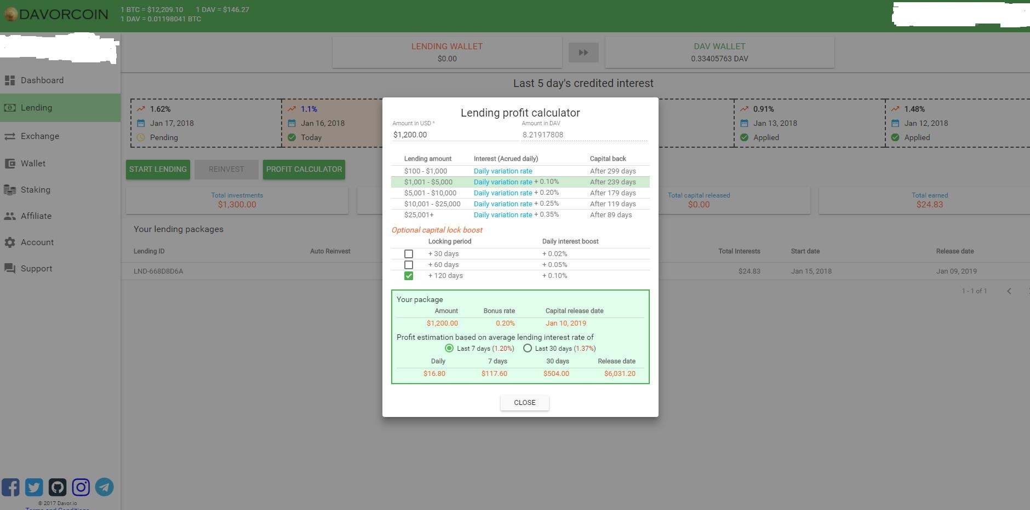The height and width of the screenshot is (510, 1030).
Task: Click the Capital release date Jan 10, 2019
Action: click(566, 323)
